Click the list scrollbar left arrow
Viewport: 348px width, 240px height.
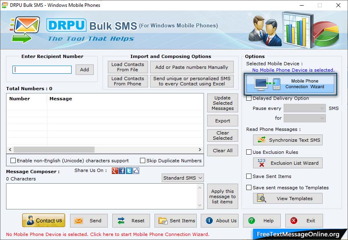[10, 149]
